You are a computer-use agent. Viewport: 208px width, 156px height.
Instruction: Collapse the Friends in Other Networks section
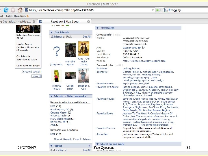(51, 96)
